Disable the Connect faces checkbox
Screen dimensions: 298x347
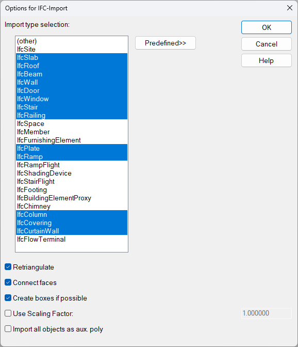coord(8,282)
